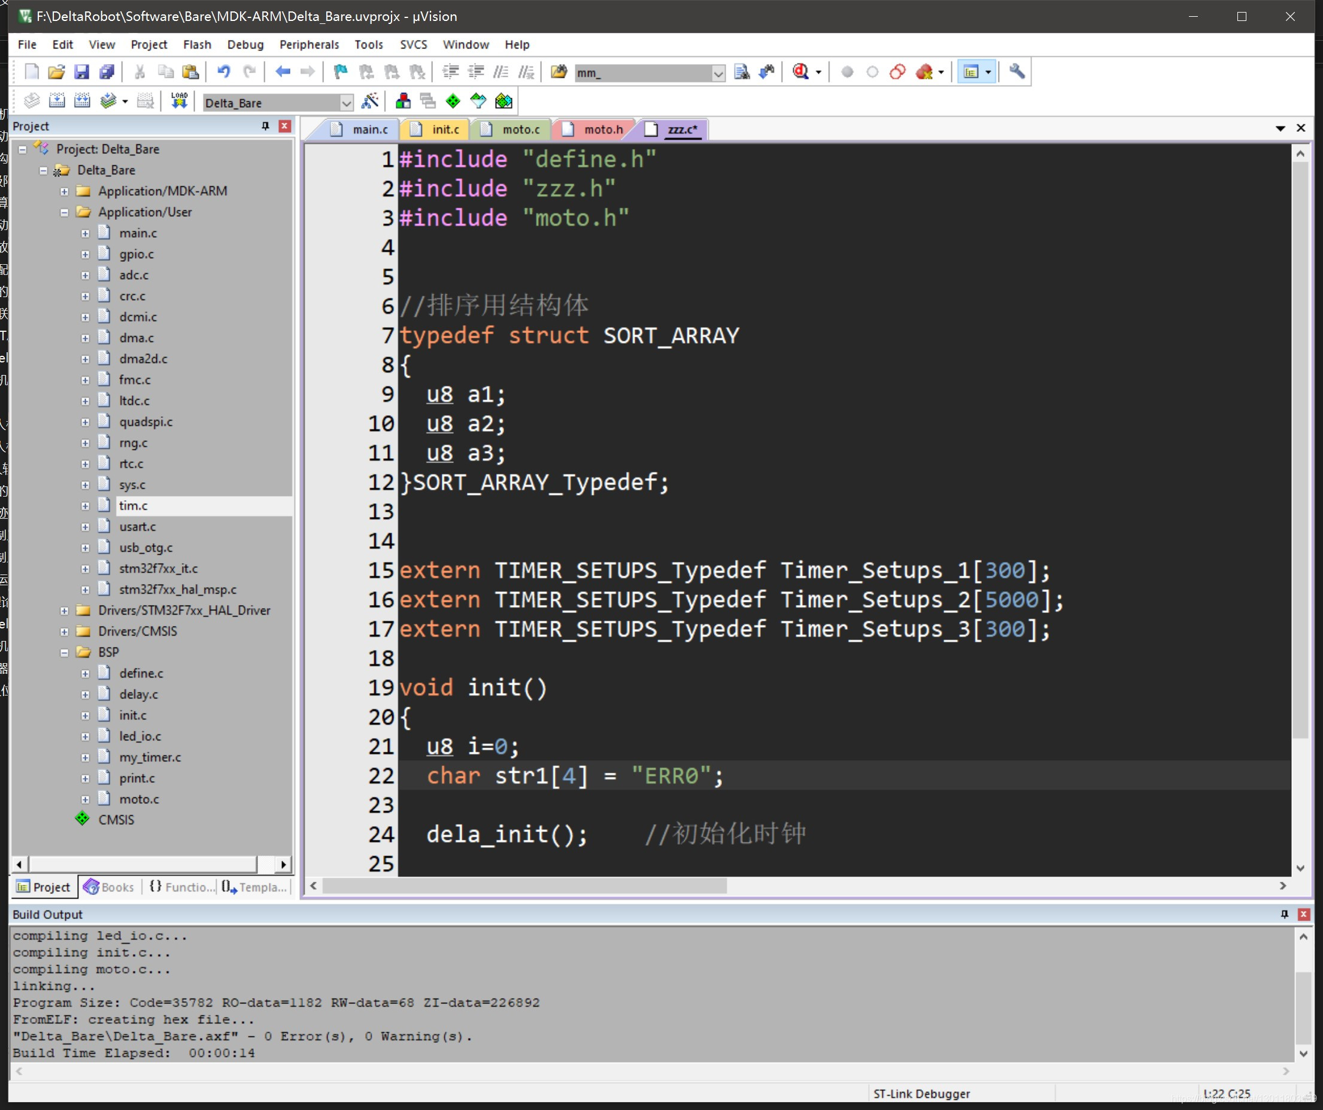Close the Project panel with its red X
This screenshot has height=1110, width=1323.
pyautogui.click(x=285, y=126)
